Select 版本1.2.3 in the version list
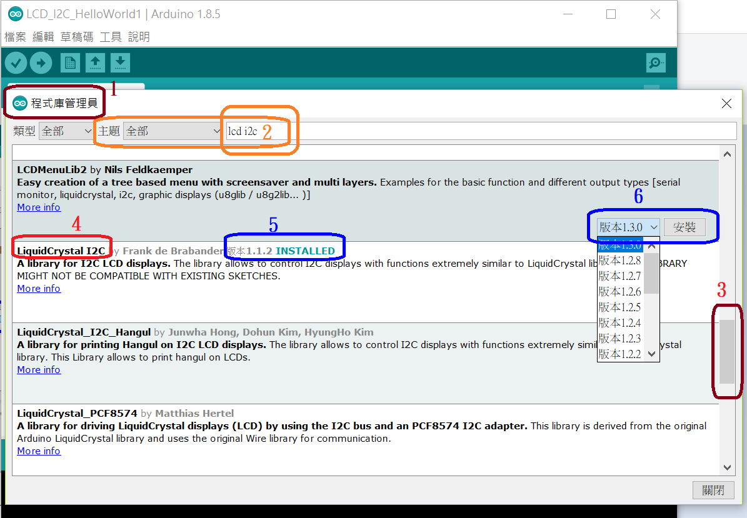Viewport: 747px width, 518px height. point(621,339)
